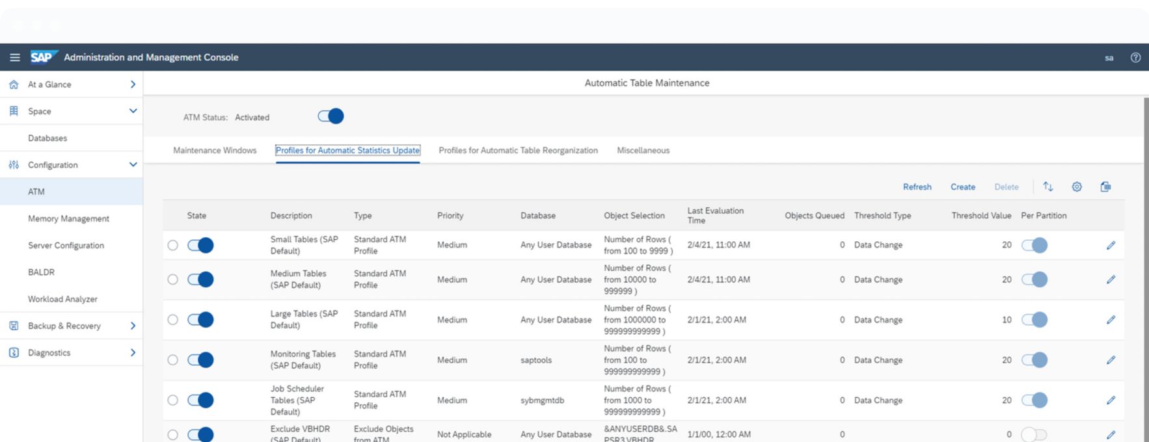Select radio button for Large Tables row
The height and width of the screenshot is (442, 1149).
172,320
